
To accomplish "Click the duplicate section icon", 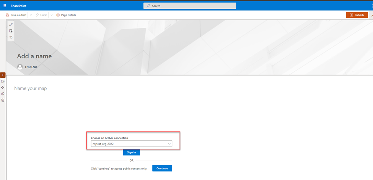I will point(3,94).
